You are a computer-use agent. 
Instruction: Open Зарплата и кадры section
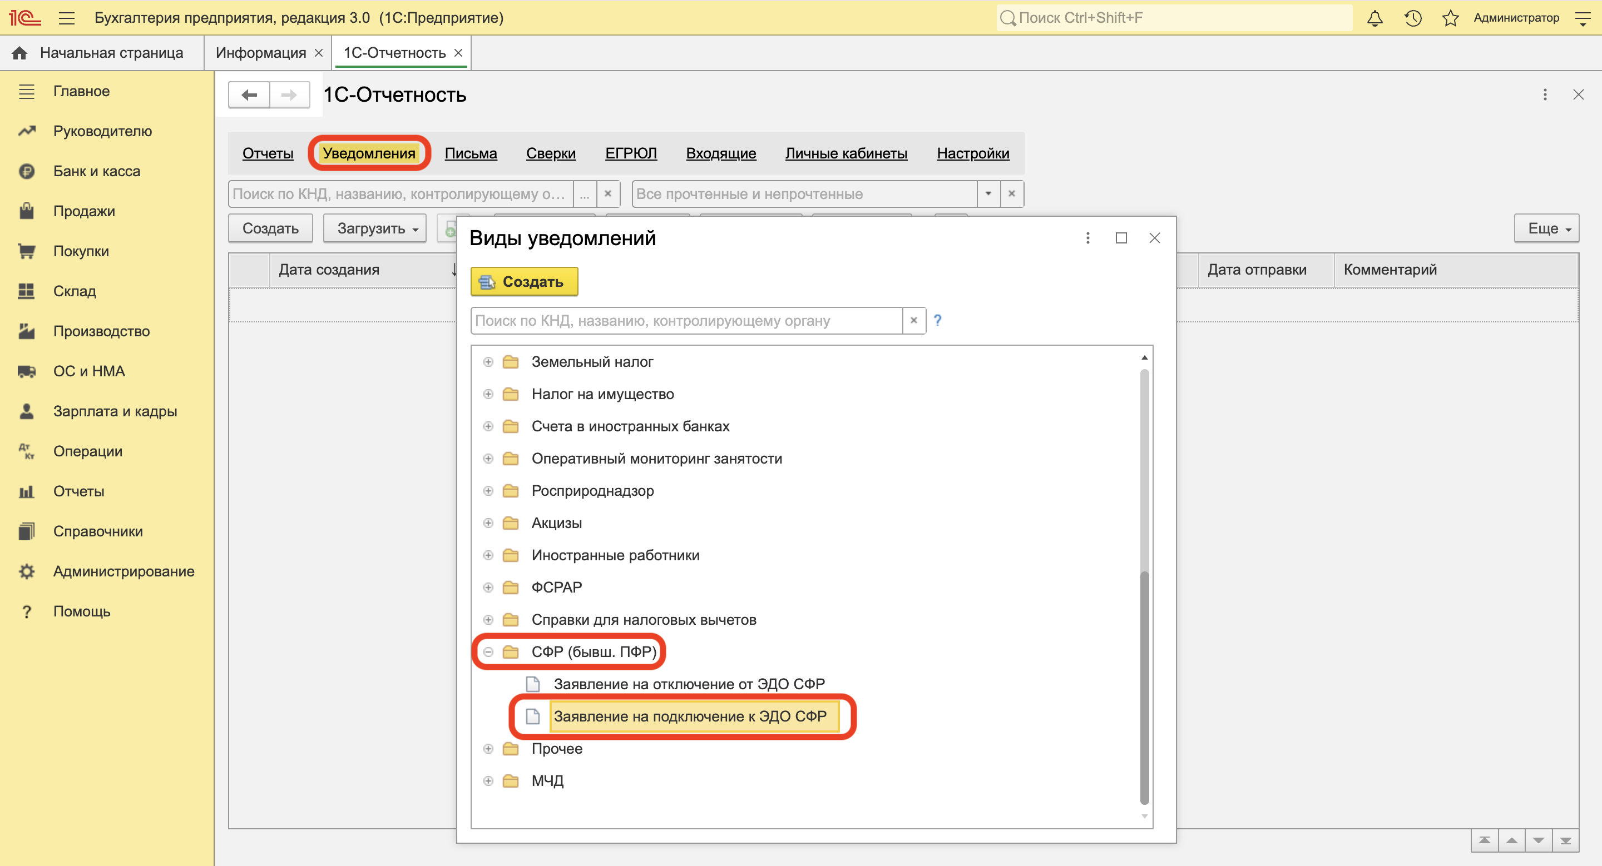point(115,411)
